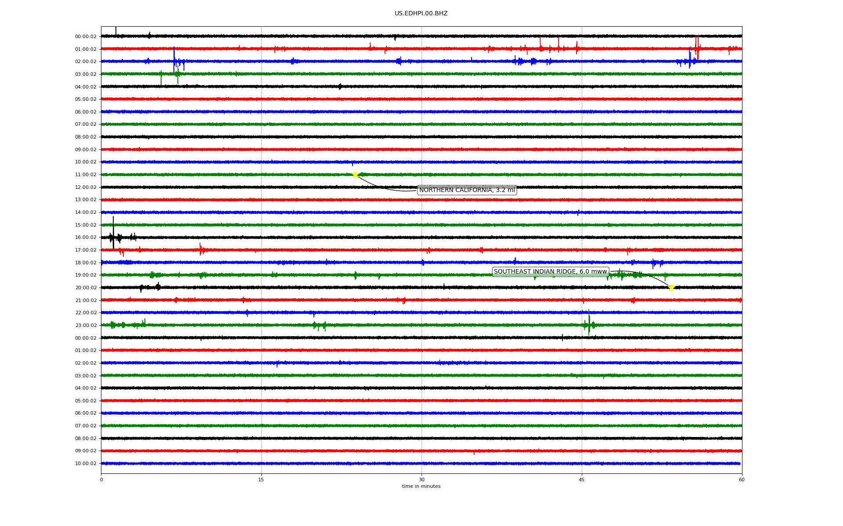
Task: Click the 15 tick label on x-axis
Action: [261, 480]
